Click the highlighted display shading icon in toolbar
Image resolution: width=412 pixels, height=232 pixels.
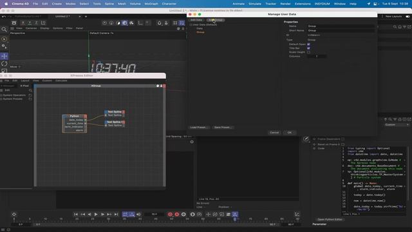tap(124, 23)
